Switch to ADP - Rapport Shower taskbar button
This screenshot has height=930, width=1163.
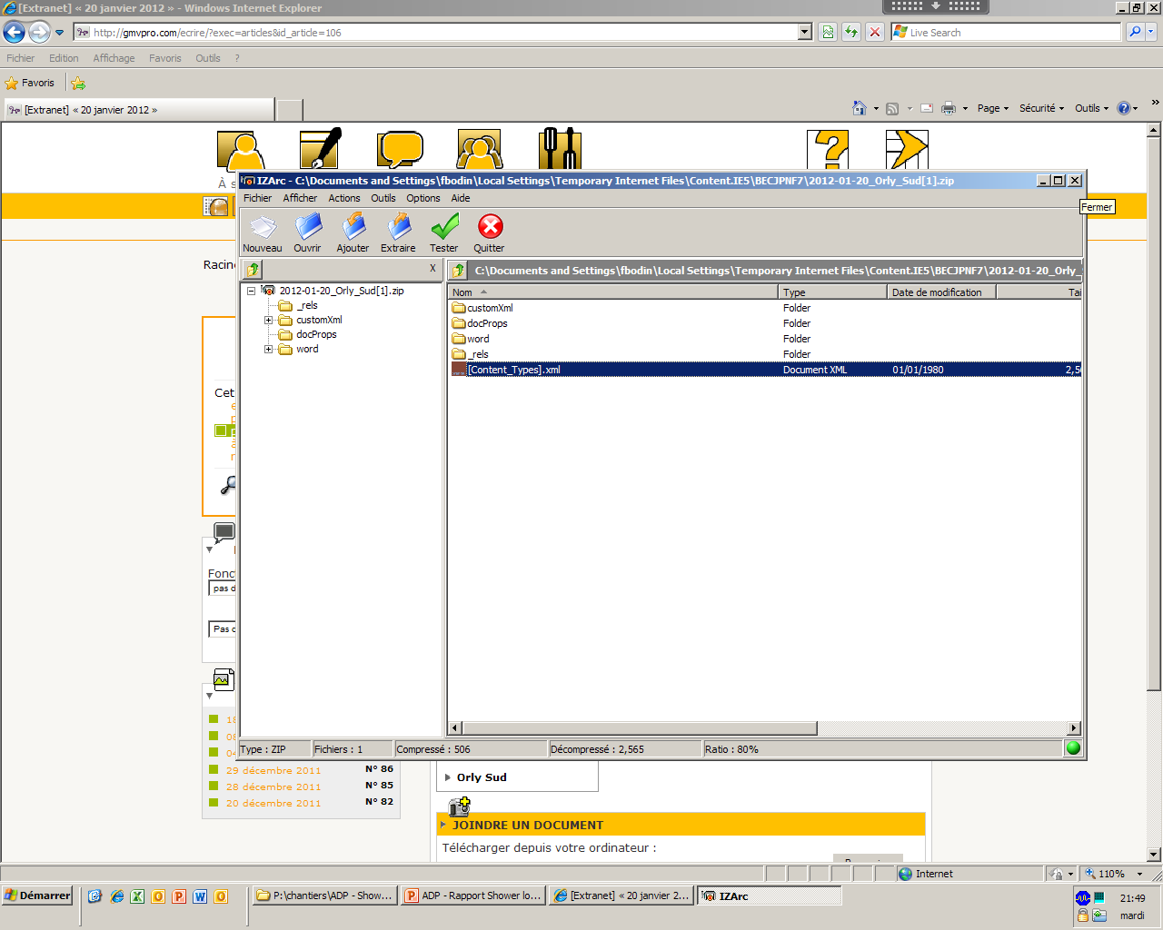point(473,895)
